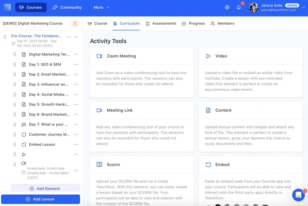Open Pre-Course: The Fundame... module
308x206 pixels.
[36, 36]
